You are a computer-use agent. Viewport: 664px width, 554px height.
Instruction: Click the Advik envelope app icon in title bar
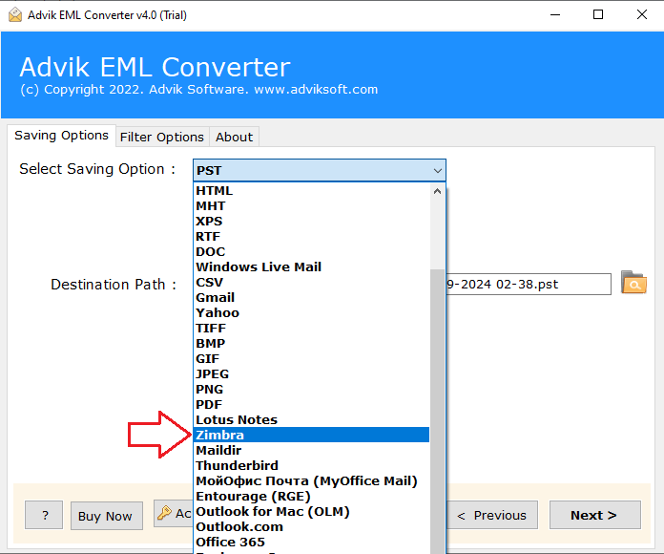click(15, 15)
